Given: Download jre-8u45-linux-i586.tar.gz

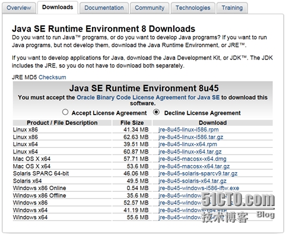Looking at the screenshot, I should point(190,137).
